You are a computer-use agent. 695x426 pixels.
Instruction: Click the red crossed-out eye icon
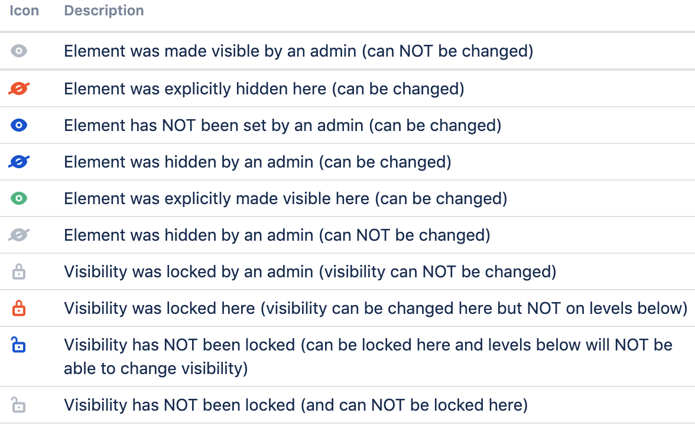click(19, 89)
